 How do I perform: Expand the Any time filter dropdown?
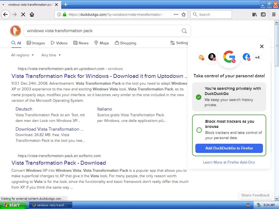pyautogui.click(x=51, y=55)
